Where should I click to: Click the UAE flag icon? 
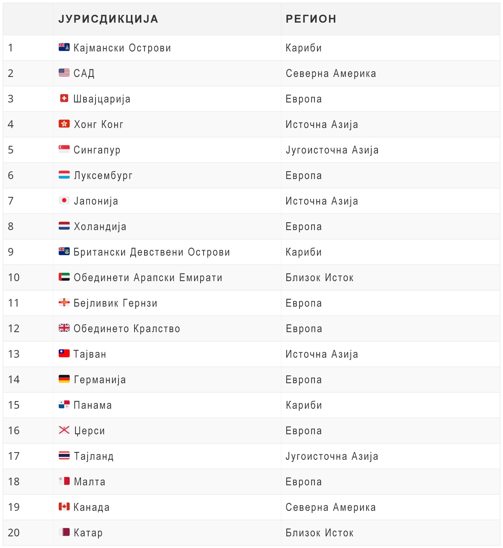click(64, 277)
